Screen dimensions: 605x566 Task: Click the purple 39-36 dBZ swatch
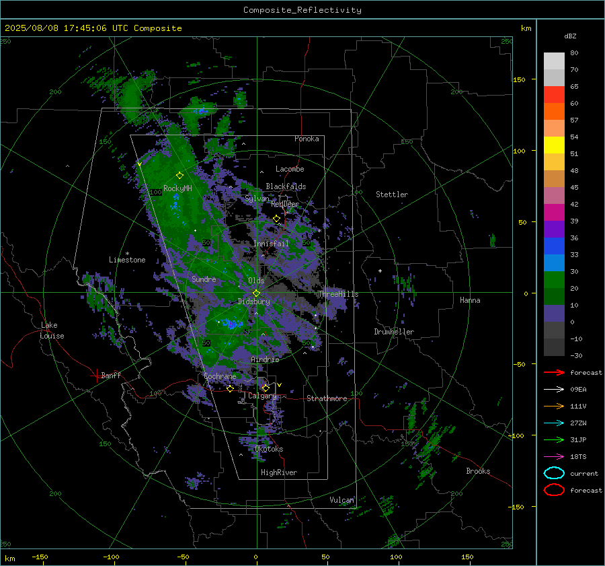[x=554, y=229]
